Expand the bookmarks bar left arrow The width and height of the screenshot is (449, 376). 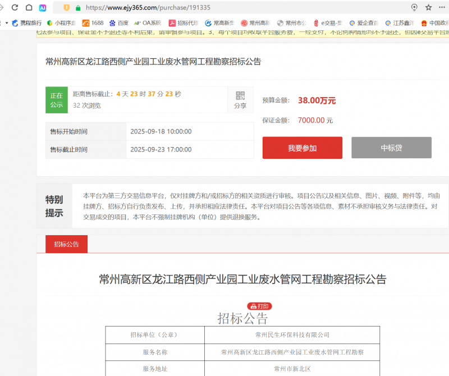[x=7, y=23]
